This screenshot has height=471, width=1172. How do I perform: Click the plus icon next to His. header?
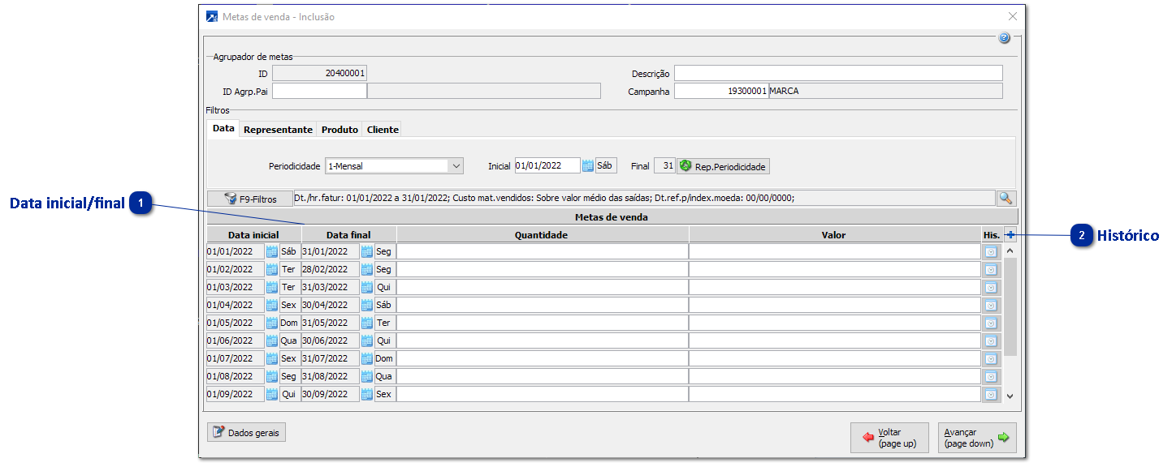click(1010, 235)
